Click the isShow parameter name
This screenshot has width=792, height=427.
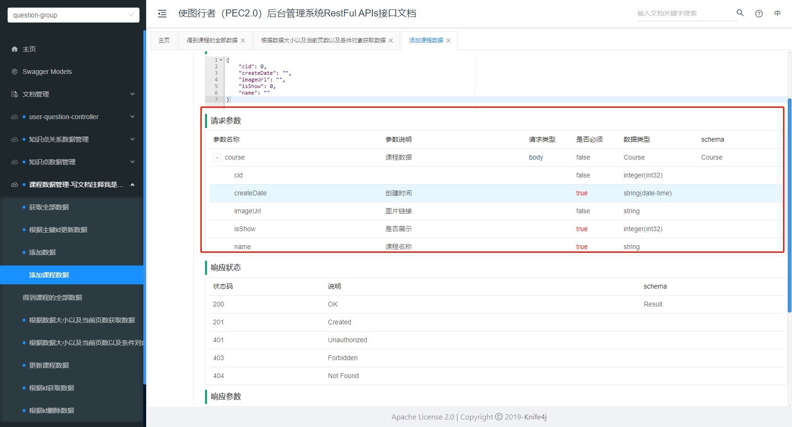[x=245, y=229]
